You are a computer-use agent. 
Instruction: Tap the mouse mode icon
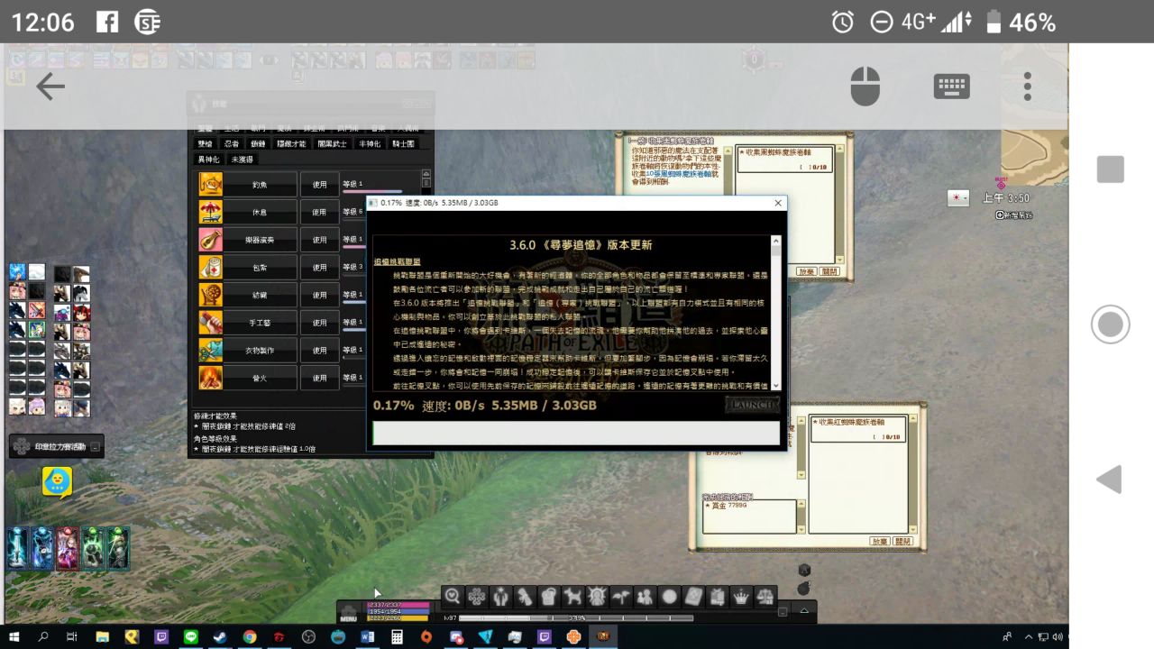[865, 87]
